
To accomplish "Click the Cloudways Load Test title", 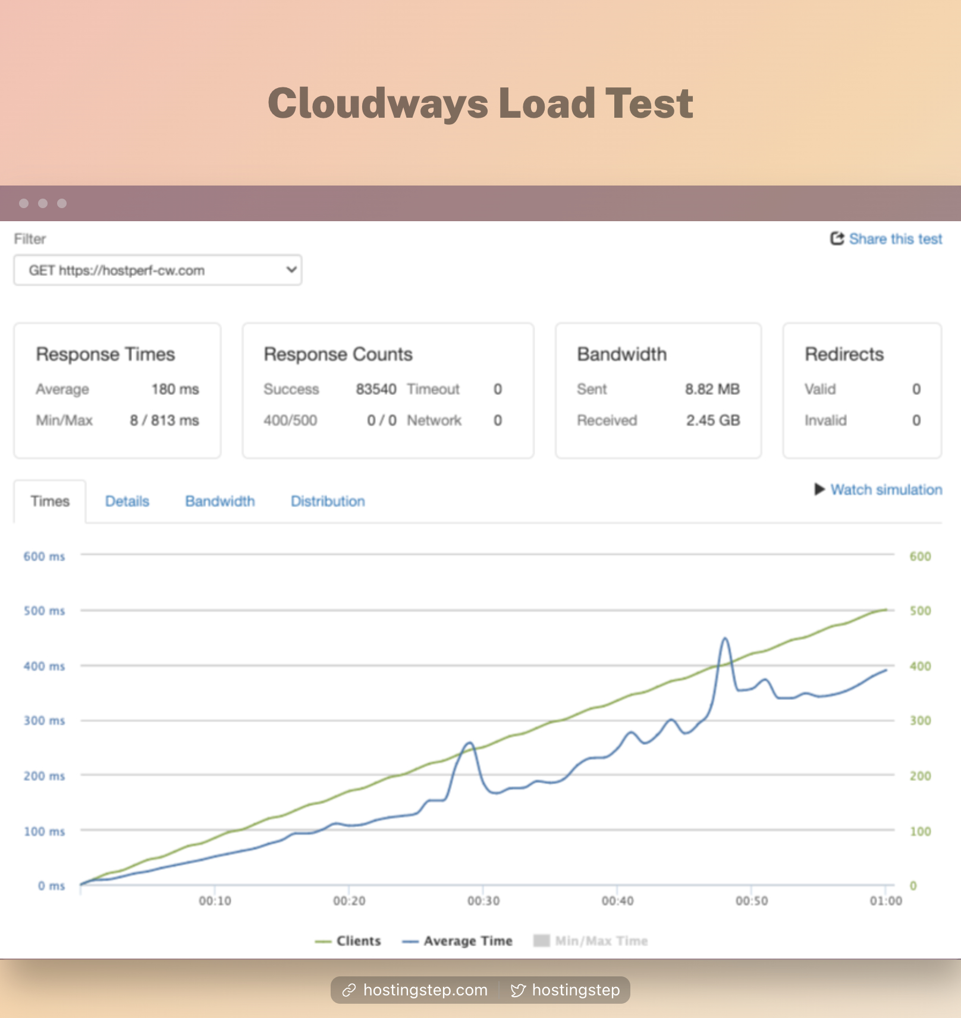I will click(480, 103).
